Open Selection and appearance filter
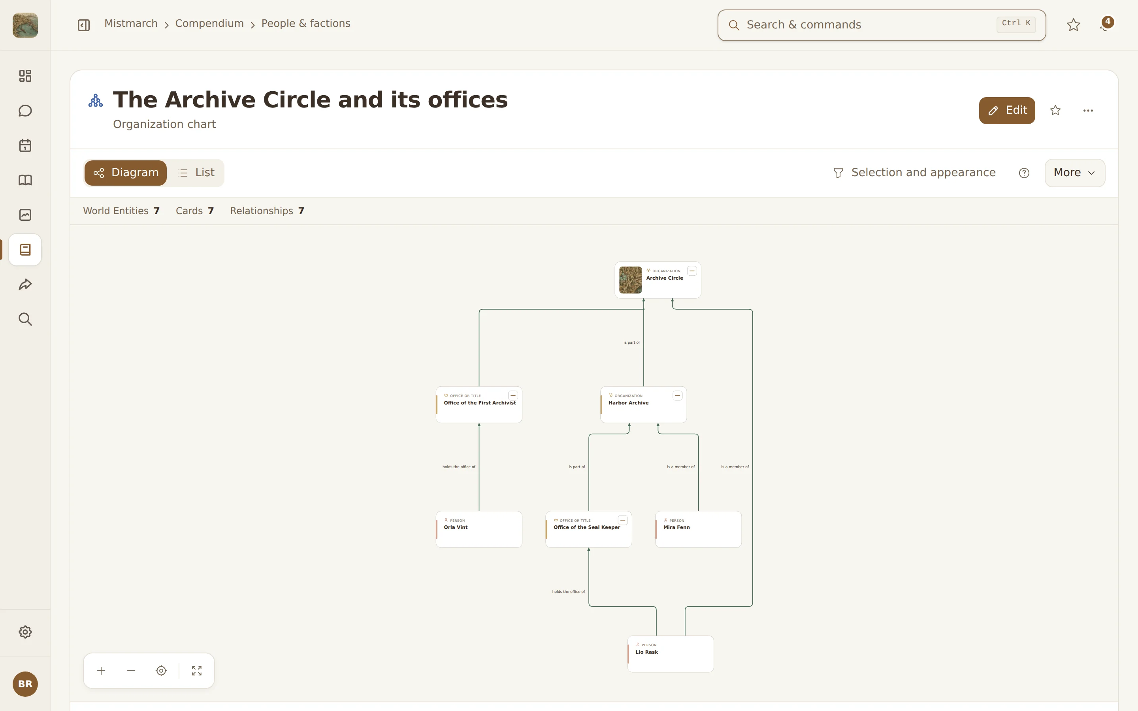The image size is (1138, 711). click(914, 173)
